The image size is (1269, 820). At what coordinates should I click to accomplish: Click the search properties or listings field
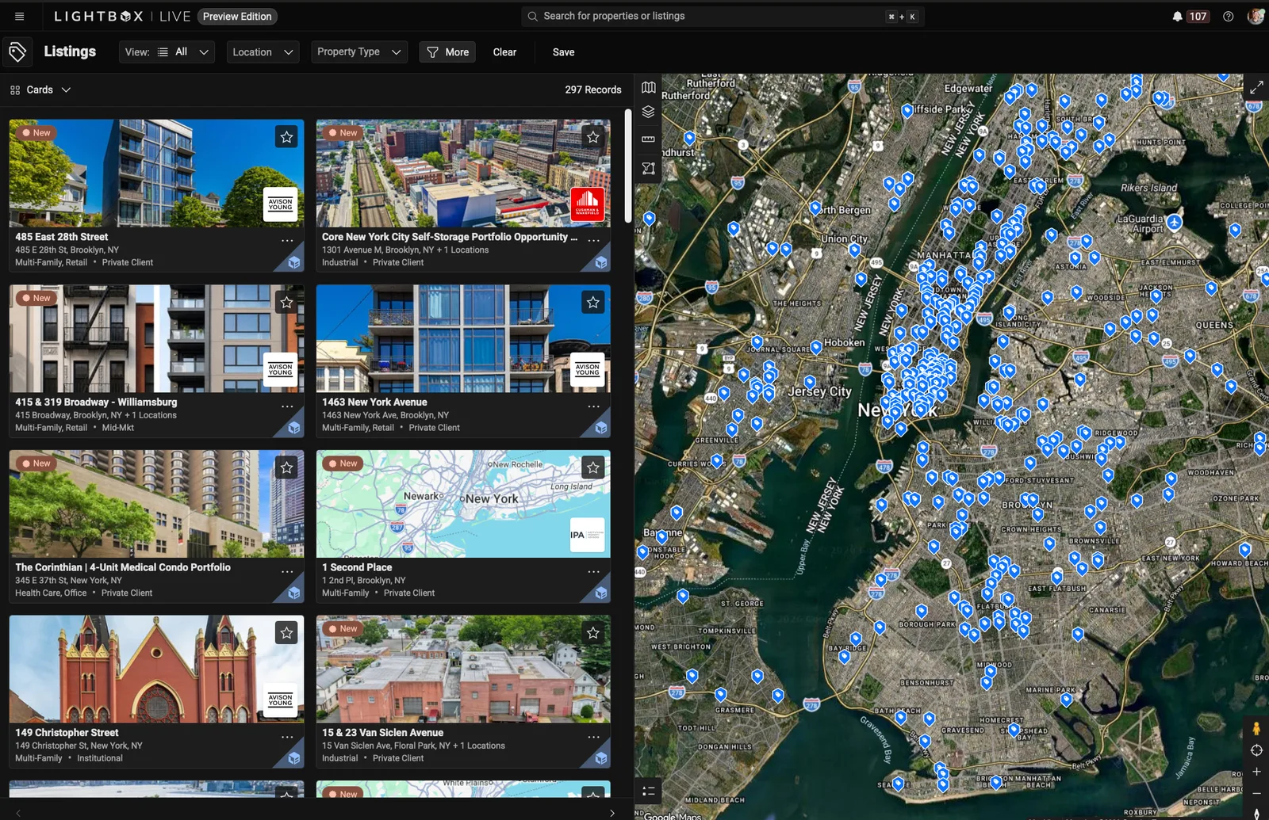pyautogui.click(x=723, y=16)
